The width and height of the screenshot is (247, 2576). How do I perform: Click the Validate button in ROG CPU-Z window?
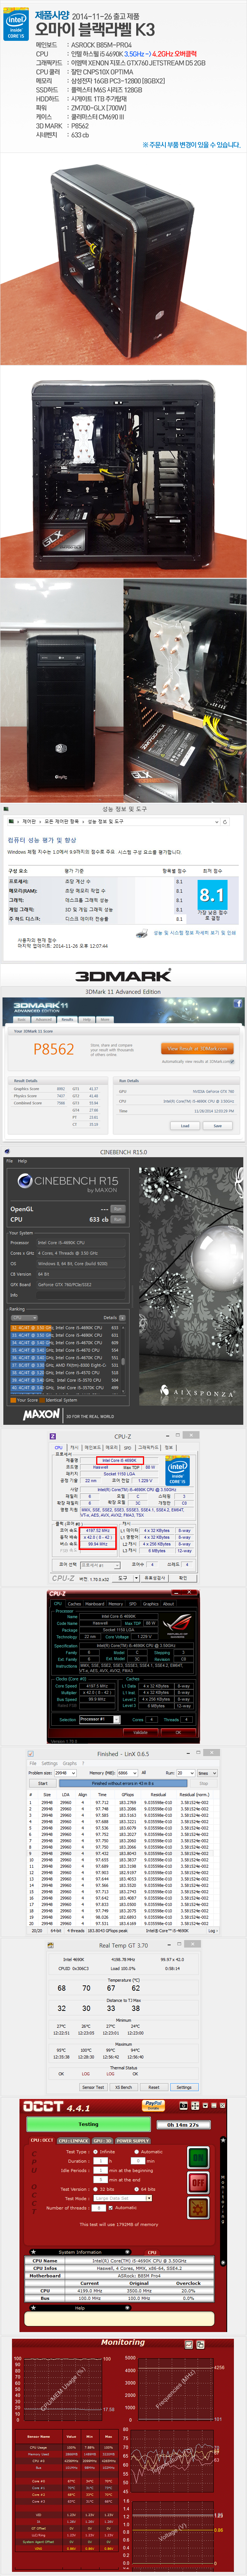(x=140, y=1732)
